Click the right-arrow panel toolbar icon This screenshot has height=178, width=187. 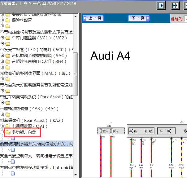[161, 6]
